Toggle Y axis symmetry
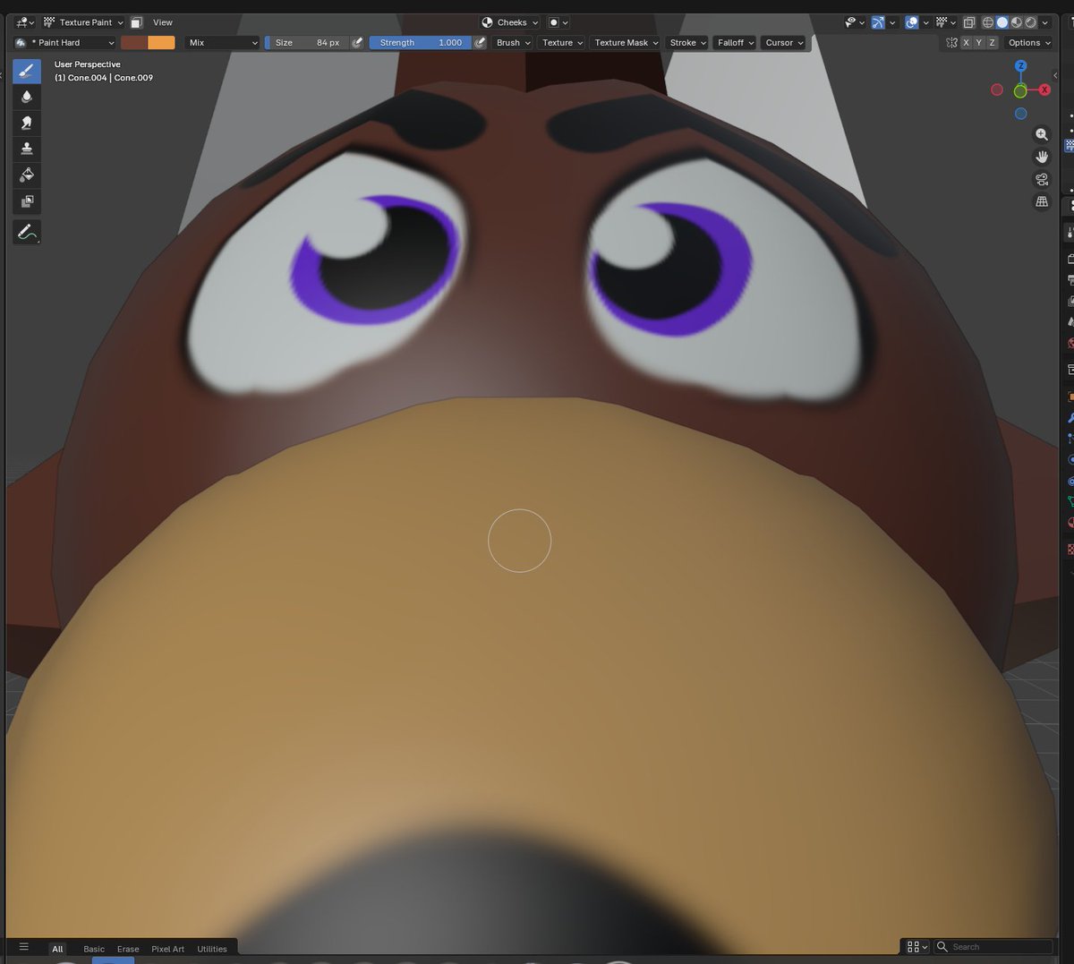Screen dimensions: 1074x964 pyautogui.click(x=978, y=42)
